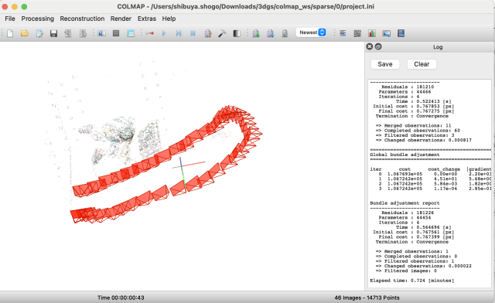Expand the Newest model selector dropdown

tap(311, 32)
